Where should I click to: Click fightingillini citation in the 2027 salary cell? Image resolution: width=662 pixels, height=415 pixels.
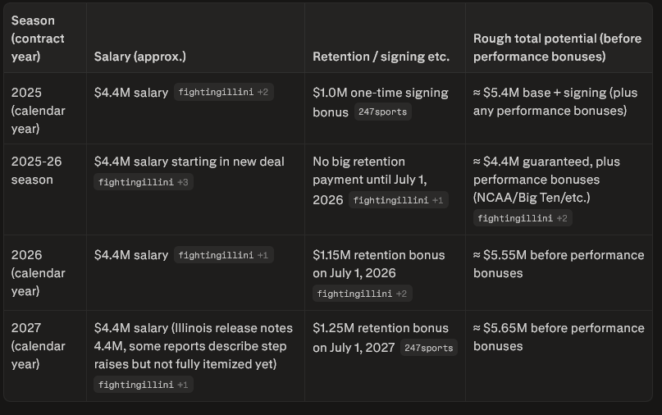pos(144,385)
